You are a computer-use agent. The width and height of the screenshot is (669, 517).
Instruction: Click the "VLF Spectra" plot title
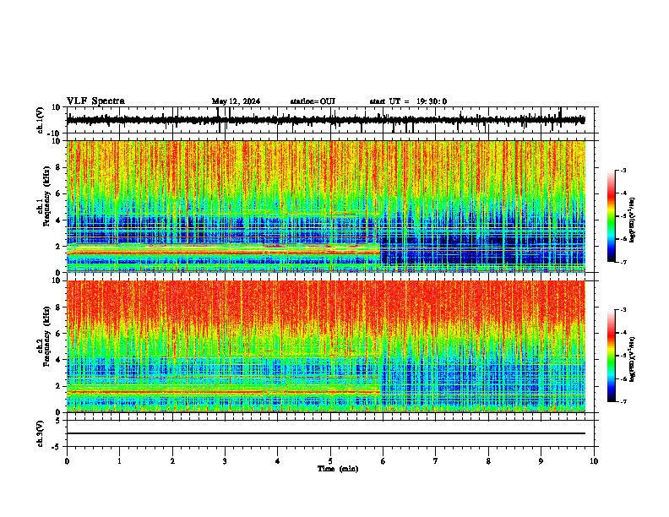pos(95,101)
